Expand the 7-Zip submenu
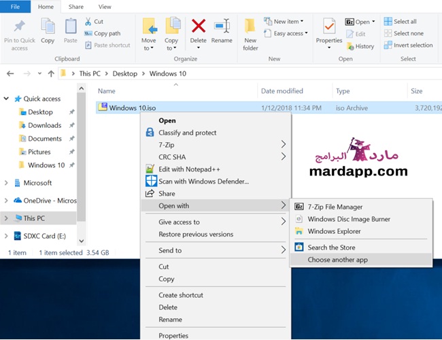The height and width of the screenshot is (340, 442). pos(284,144)
